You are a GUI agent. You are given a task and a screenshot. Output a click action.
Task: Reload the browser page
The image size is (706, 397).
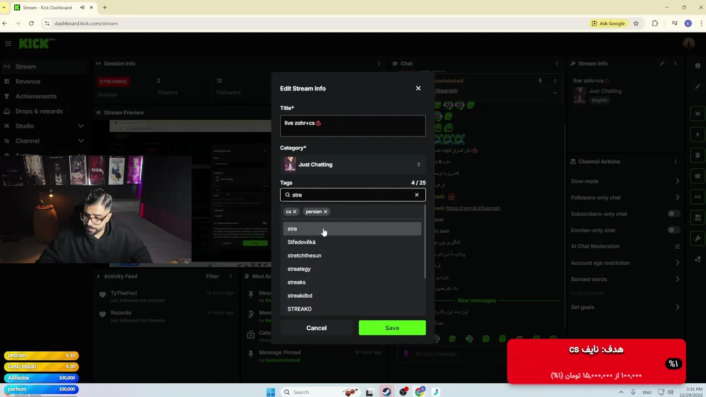pos(31,23)
